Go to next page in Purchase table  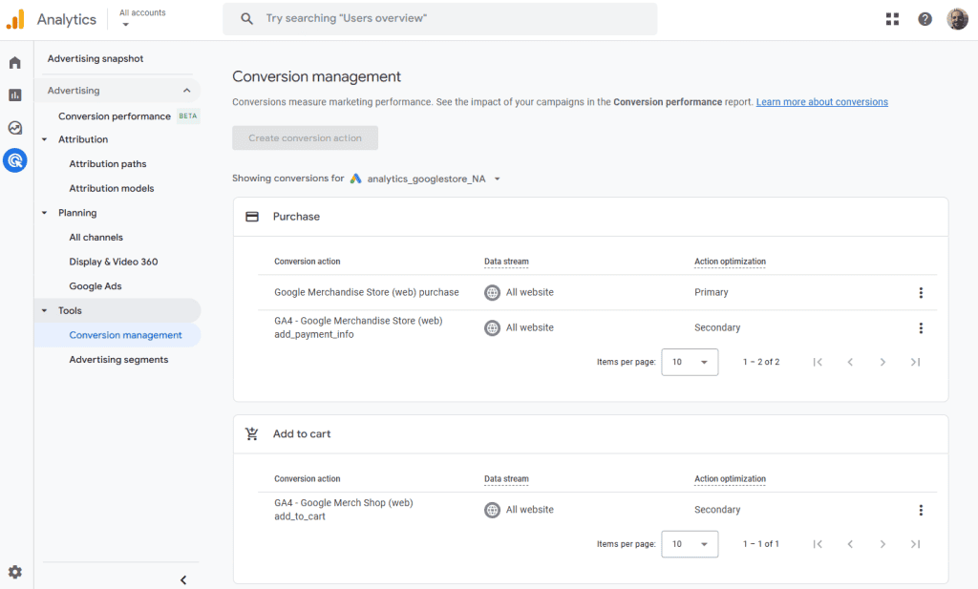pyautogui.click(x=882, y=363)
